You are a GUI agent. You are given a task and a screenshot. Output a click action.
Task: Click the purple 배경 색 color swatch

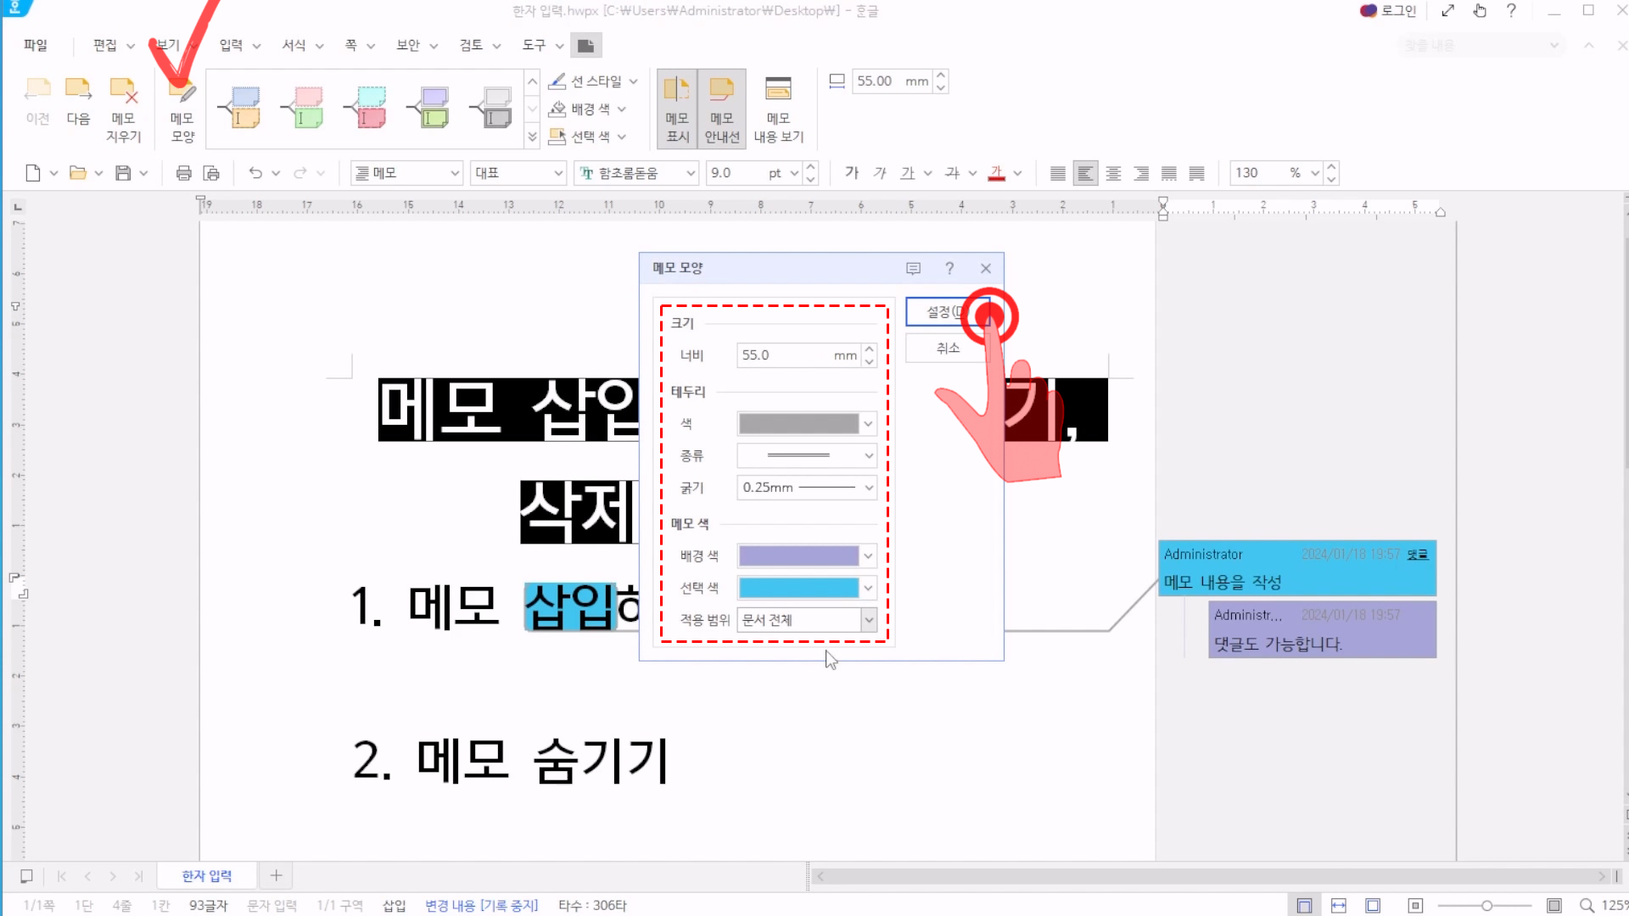pyautogui.click(x=798, y=556)
